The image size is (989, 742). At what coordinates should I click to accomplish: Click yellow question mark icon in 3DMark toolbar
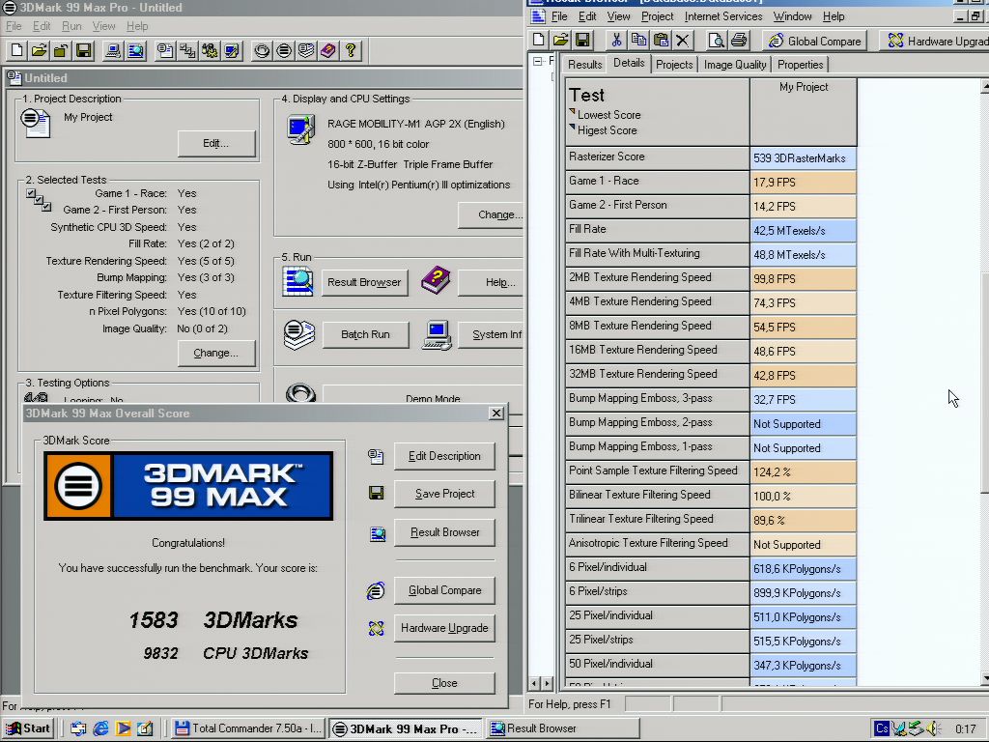pos(351,50)
